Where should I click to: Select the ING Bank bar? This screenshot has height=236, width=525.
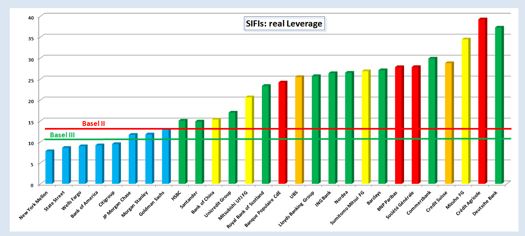[333, 128]
